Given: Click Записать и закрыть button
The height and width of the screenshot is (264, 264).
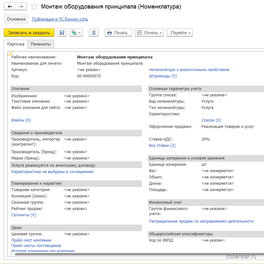Looking at the screenshot, I should 29,33.
